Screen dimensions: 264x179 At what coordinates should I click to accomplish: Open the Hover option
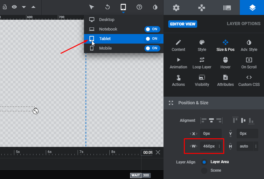(226, 63)
